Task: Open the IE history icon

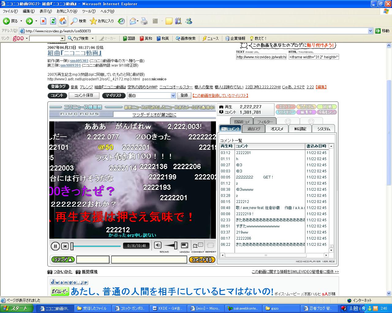Action: coord(121,21)
